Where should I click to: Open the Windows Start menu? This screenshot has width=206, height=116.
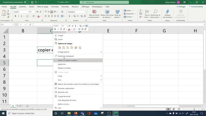click(x=3, y=113)
